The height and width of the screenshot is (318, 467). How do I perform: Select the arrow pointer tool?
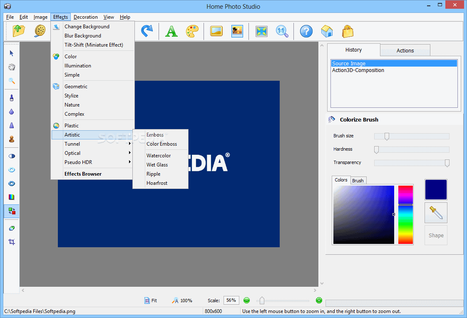coord(12,53)
